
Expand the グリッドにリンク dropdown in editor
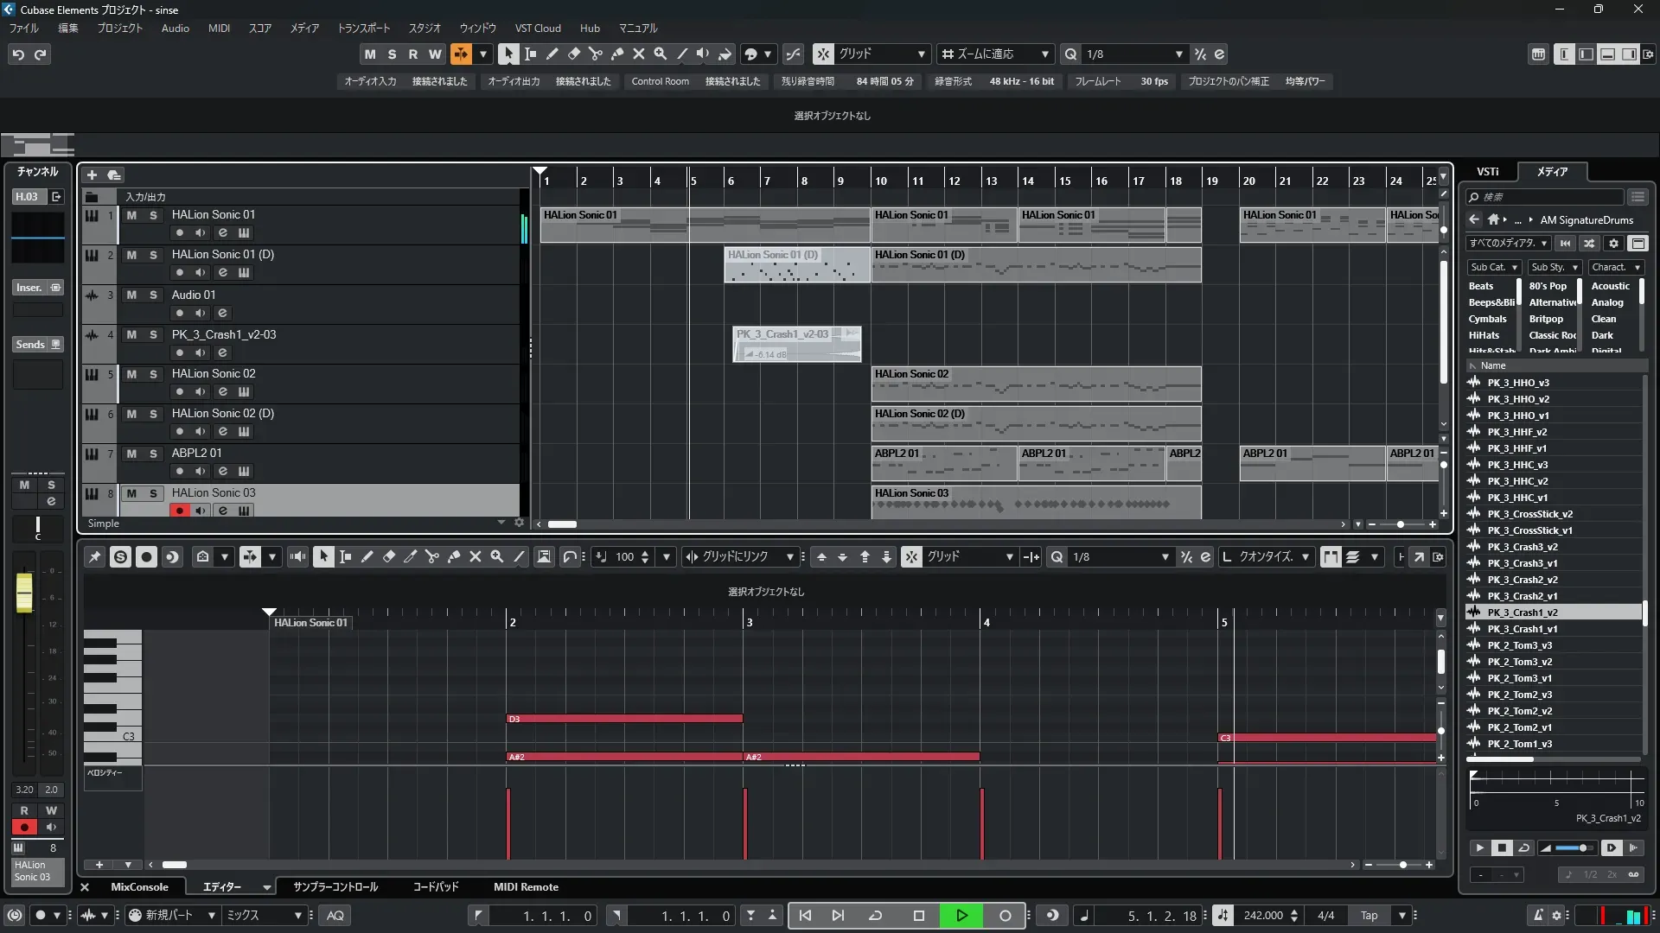[789, 557]
